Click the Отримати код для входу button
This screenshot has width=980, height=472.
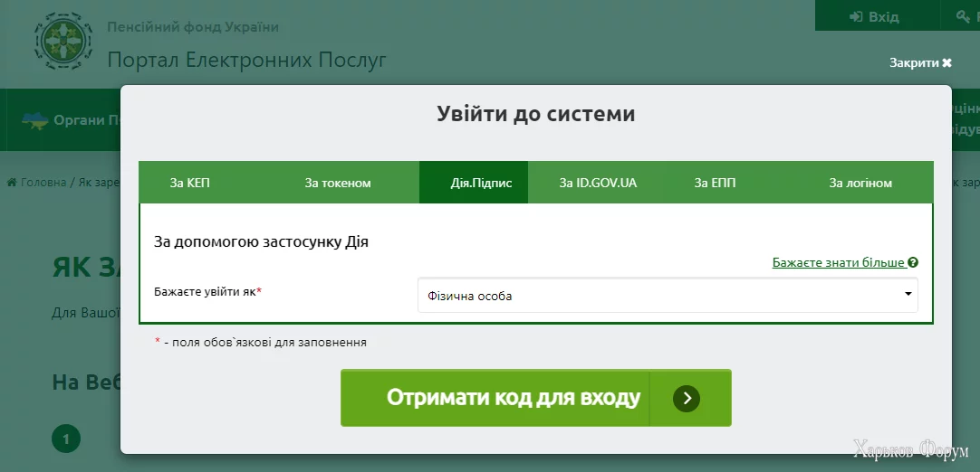pos(535,398)
